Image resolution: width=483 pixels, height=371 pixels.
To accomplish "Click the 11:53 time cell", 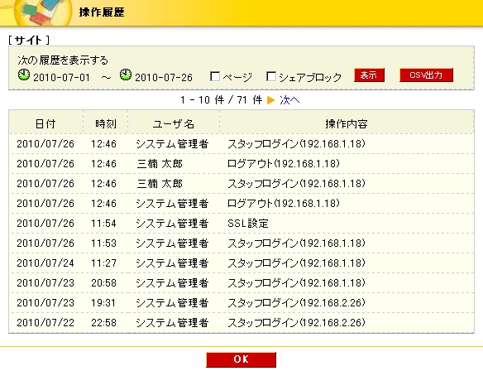I will click(x=103, y=243).
